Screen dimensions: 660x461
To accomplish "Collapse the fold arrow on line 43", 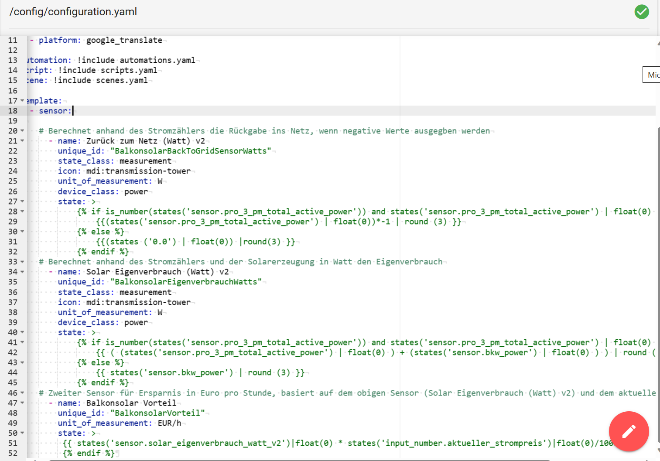I will click(22, 362).
